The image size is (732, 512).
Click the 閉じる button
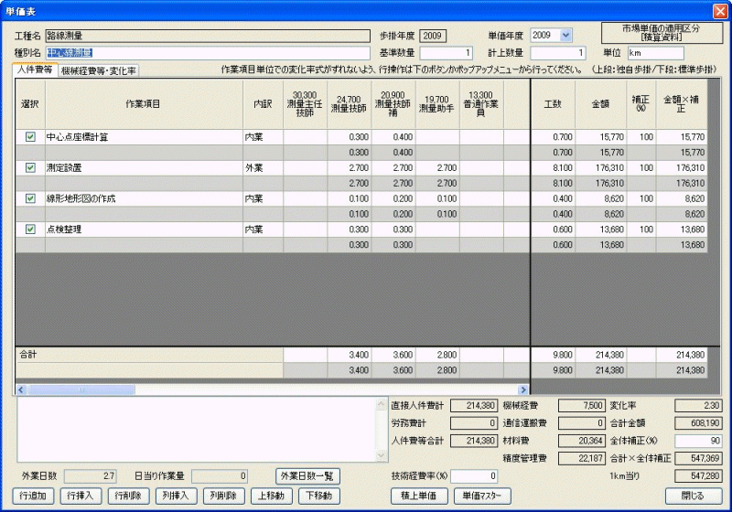(x=693, y=496)
